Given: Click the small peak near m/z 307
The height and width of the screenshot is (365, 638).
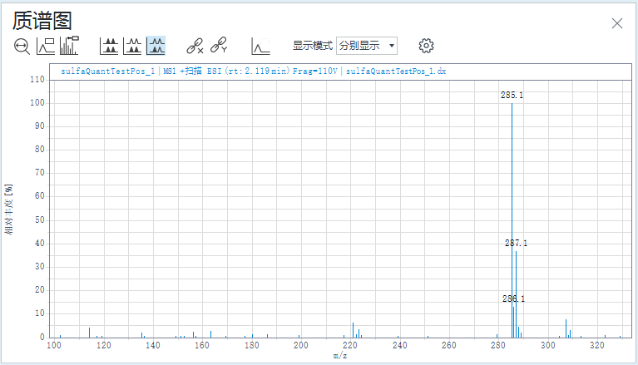Looking at the screenshot, I should point(566,328).
